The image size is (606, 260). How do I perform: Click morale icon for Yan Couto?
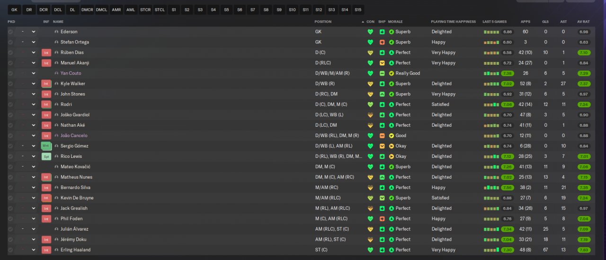point(392,73)
